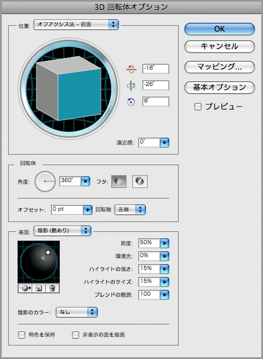Open the 回転軸 axis dropdown
The width and height of the screenshot is (263, 359).
[130, 210]
